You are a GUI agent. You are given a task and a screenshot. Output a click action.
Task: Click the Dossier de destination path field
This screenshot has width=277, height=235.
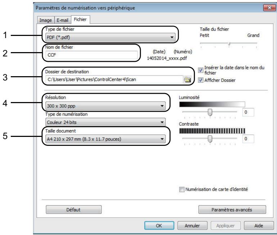click(x=114, y=79)
